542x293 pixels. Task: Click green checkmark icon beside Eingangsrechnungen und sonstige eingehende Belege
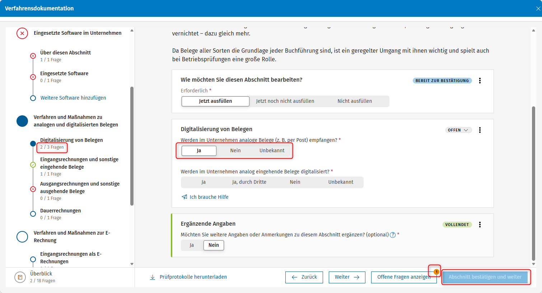pyautogui.click(x=33, y=165)
